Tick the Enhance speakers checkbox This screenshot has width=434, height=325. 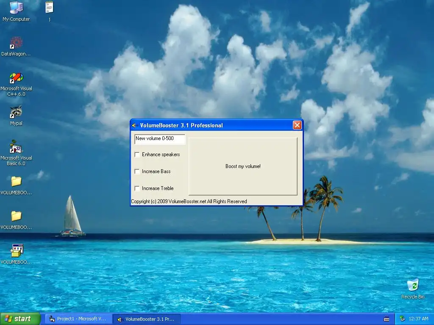137,154
